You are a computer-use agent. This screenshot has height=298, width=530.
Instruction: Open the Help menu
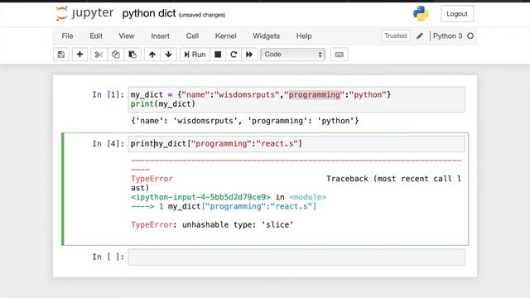(x=304, y=36)
